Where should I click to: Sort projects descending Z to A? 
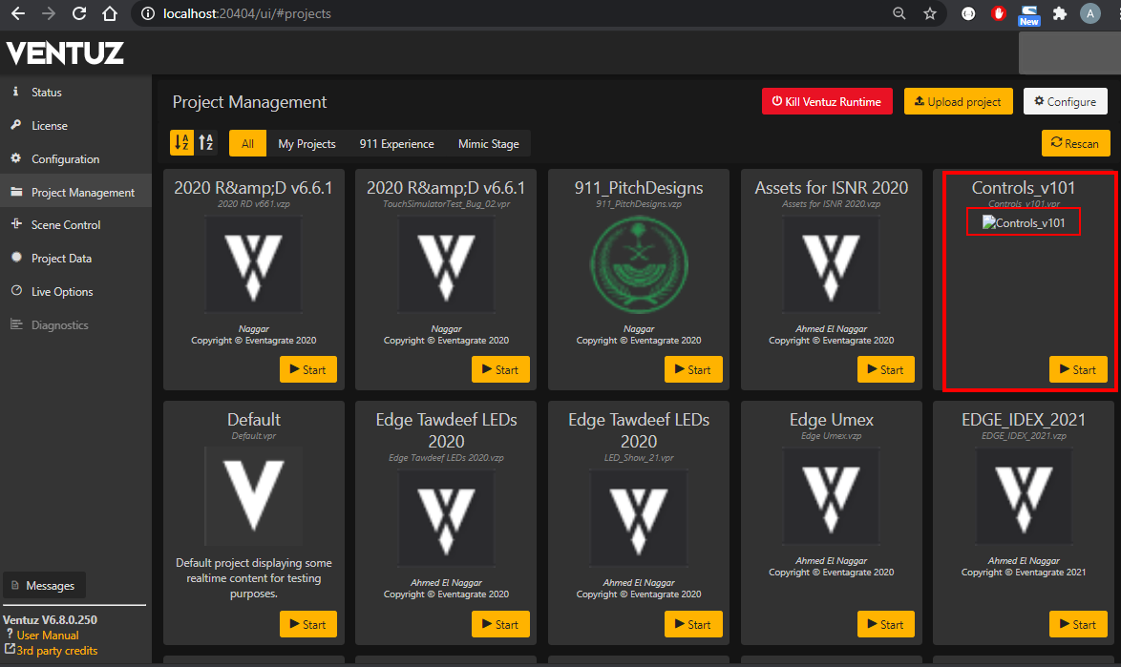coord(206,143)
